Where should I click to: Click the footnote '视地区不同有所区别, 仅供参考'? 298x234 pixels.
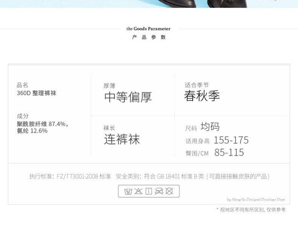253,210
